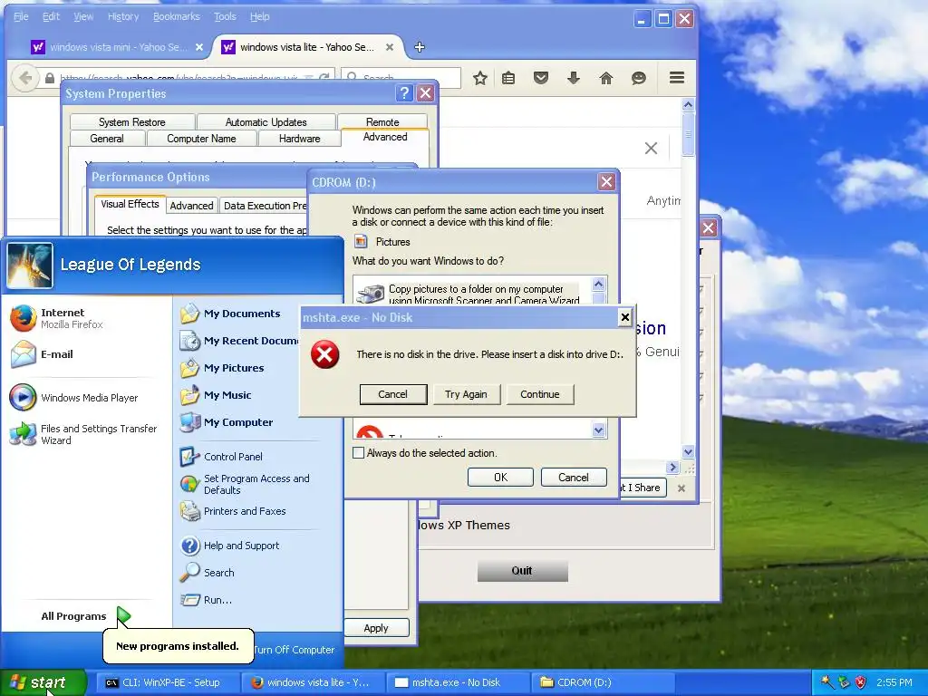Click Cancel in CDROM (D:) dialog

(574, 477)
